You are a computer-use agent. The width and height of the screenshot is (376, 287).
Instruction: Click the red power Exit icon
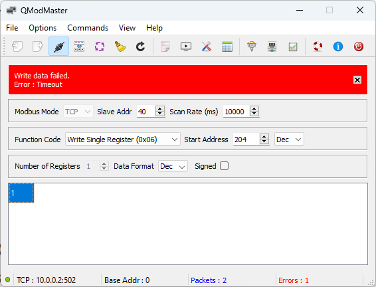(359, 47)
